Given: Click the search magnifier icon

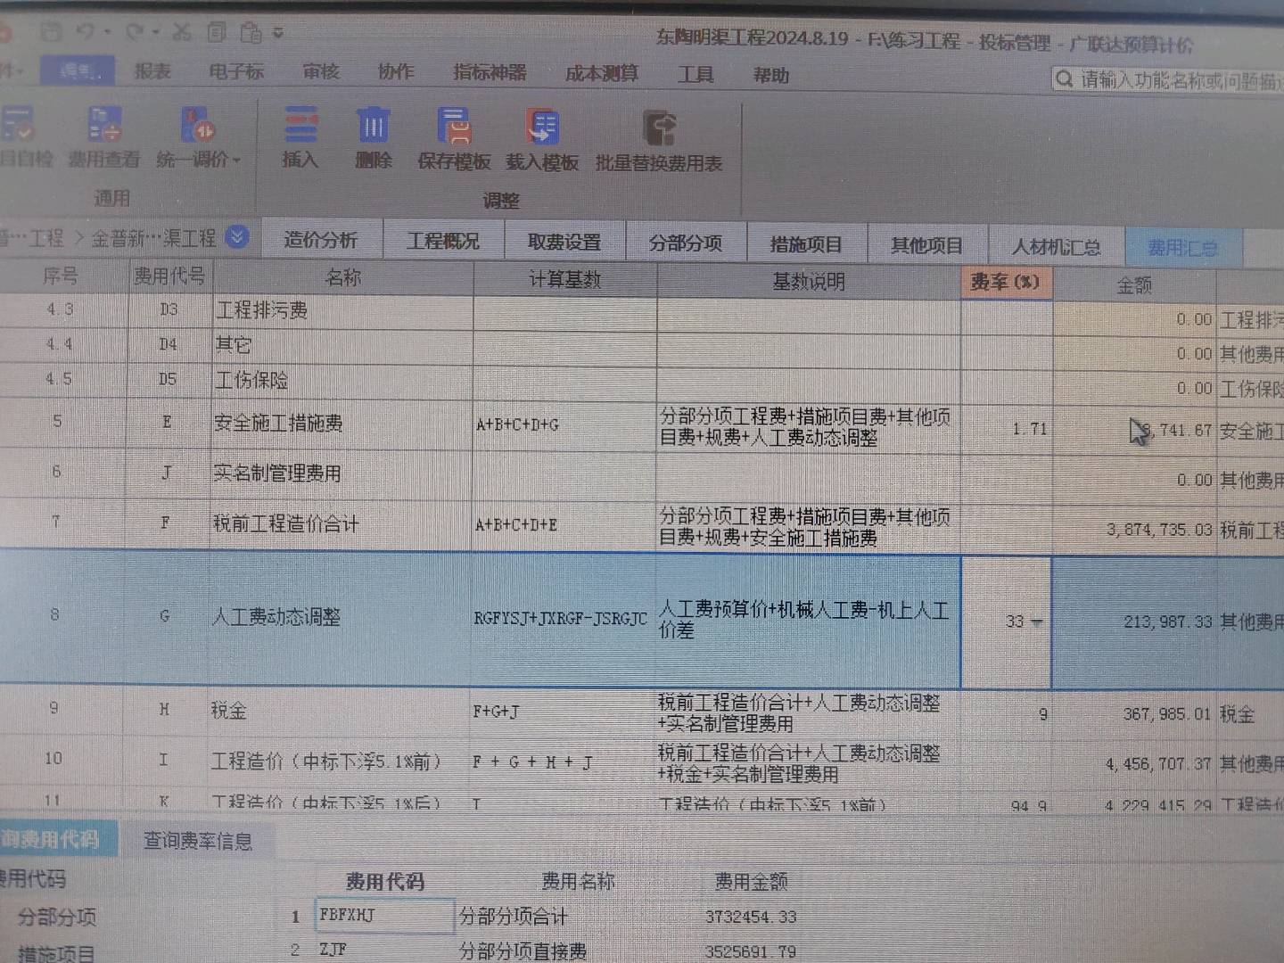Looking at the screenshot, I should (1064, 79).
